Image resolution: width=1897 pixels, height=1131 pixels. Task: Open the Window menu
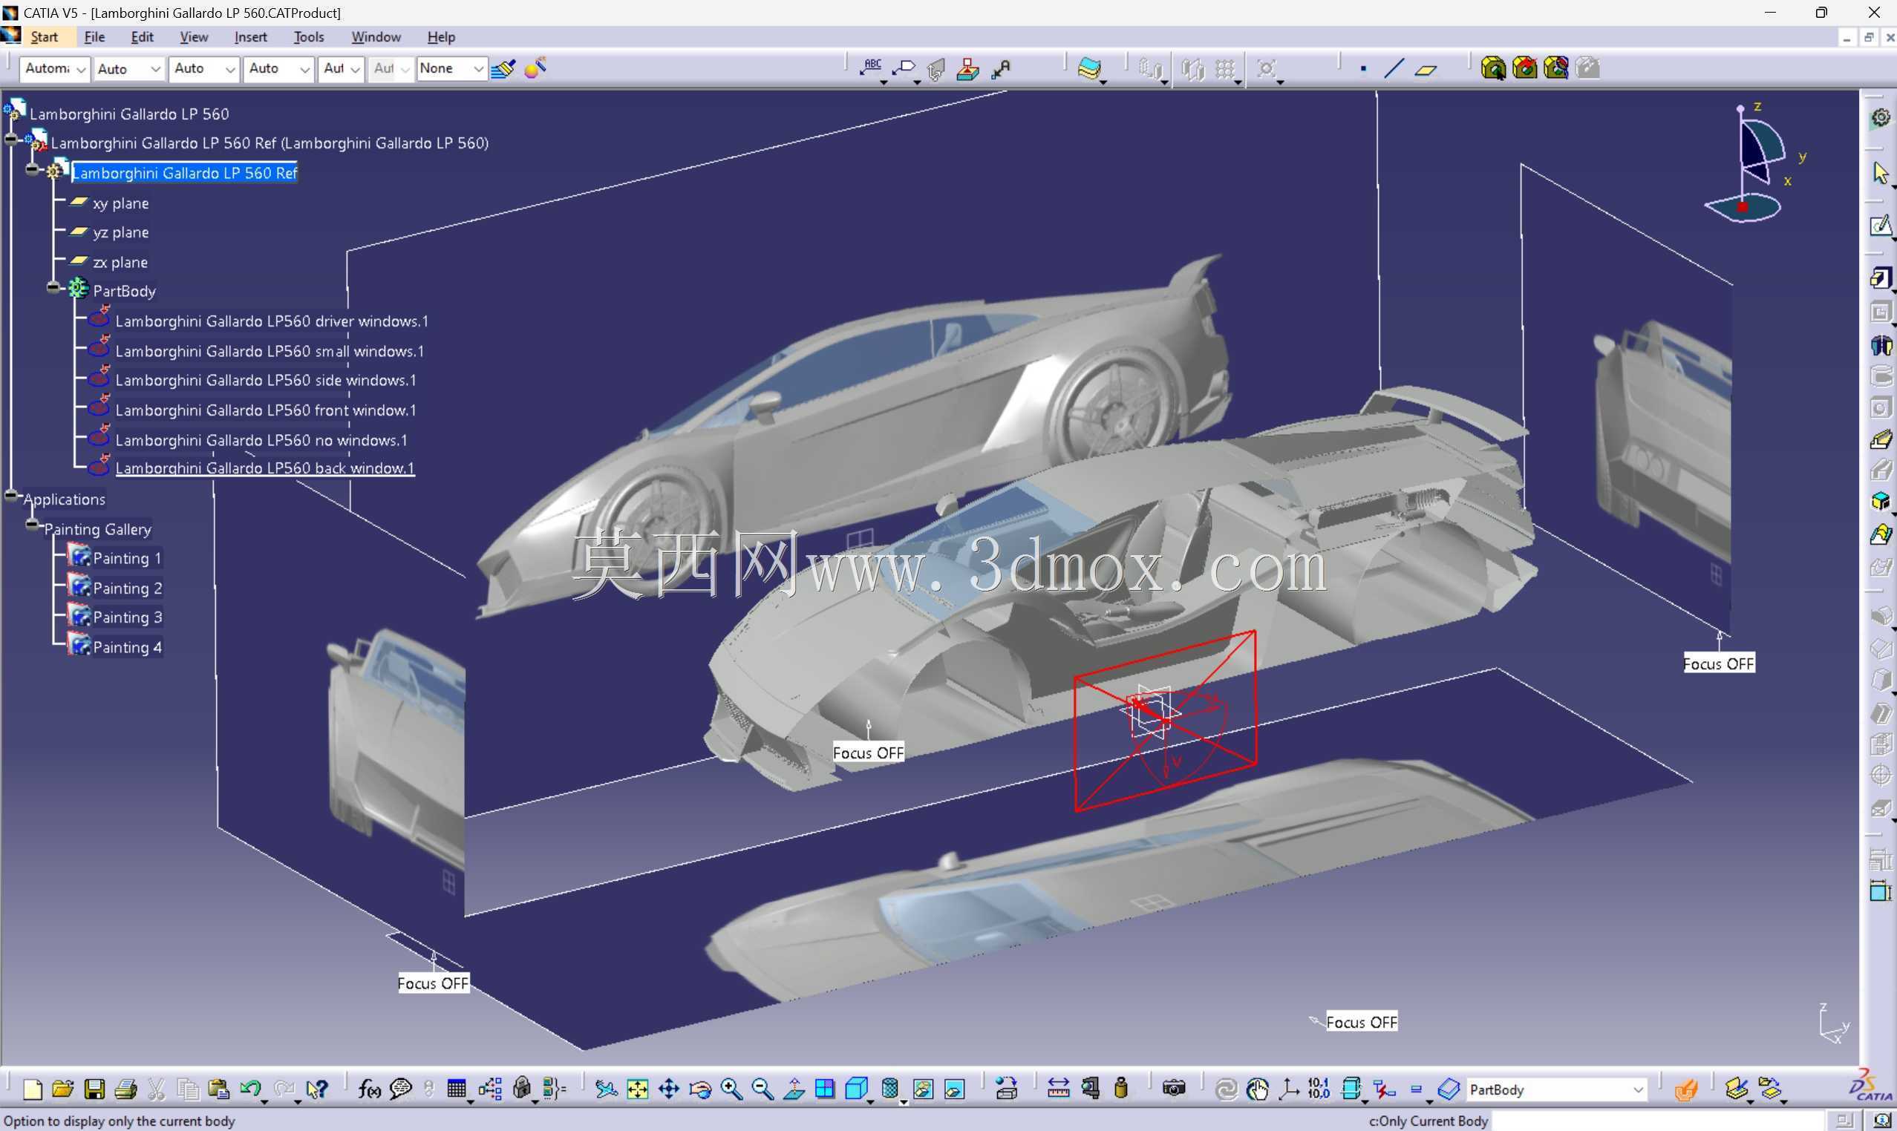376,36
